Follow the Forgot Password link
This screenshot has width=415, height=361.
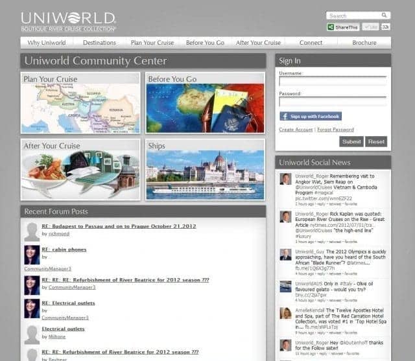pyautogui.click(x=335, y=130)
